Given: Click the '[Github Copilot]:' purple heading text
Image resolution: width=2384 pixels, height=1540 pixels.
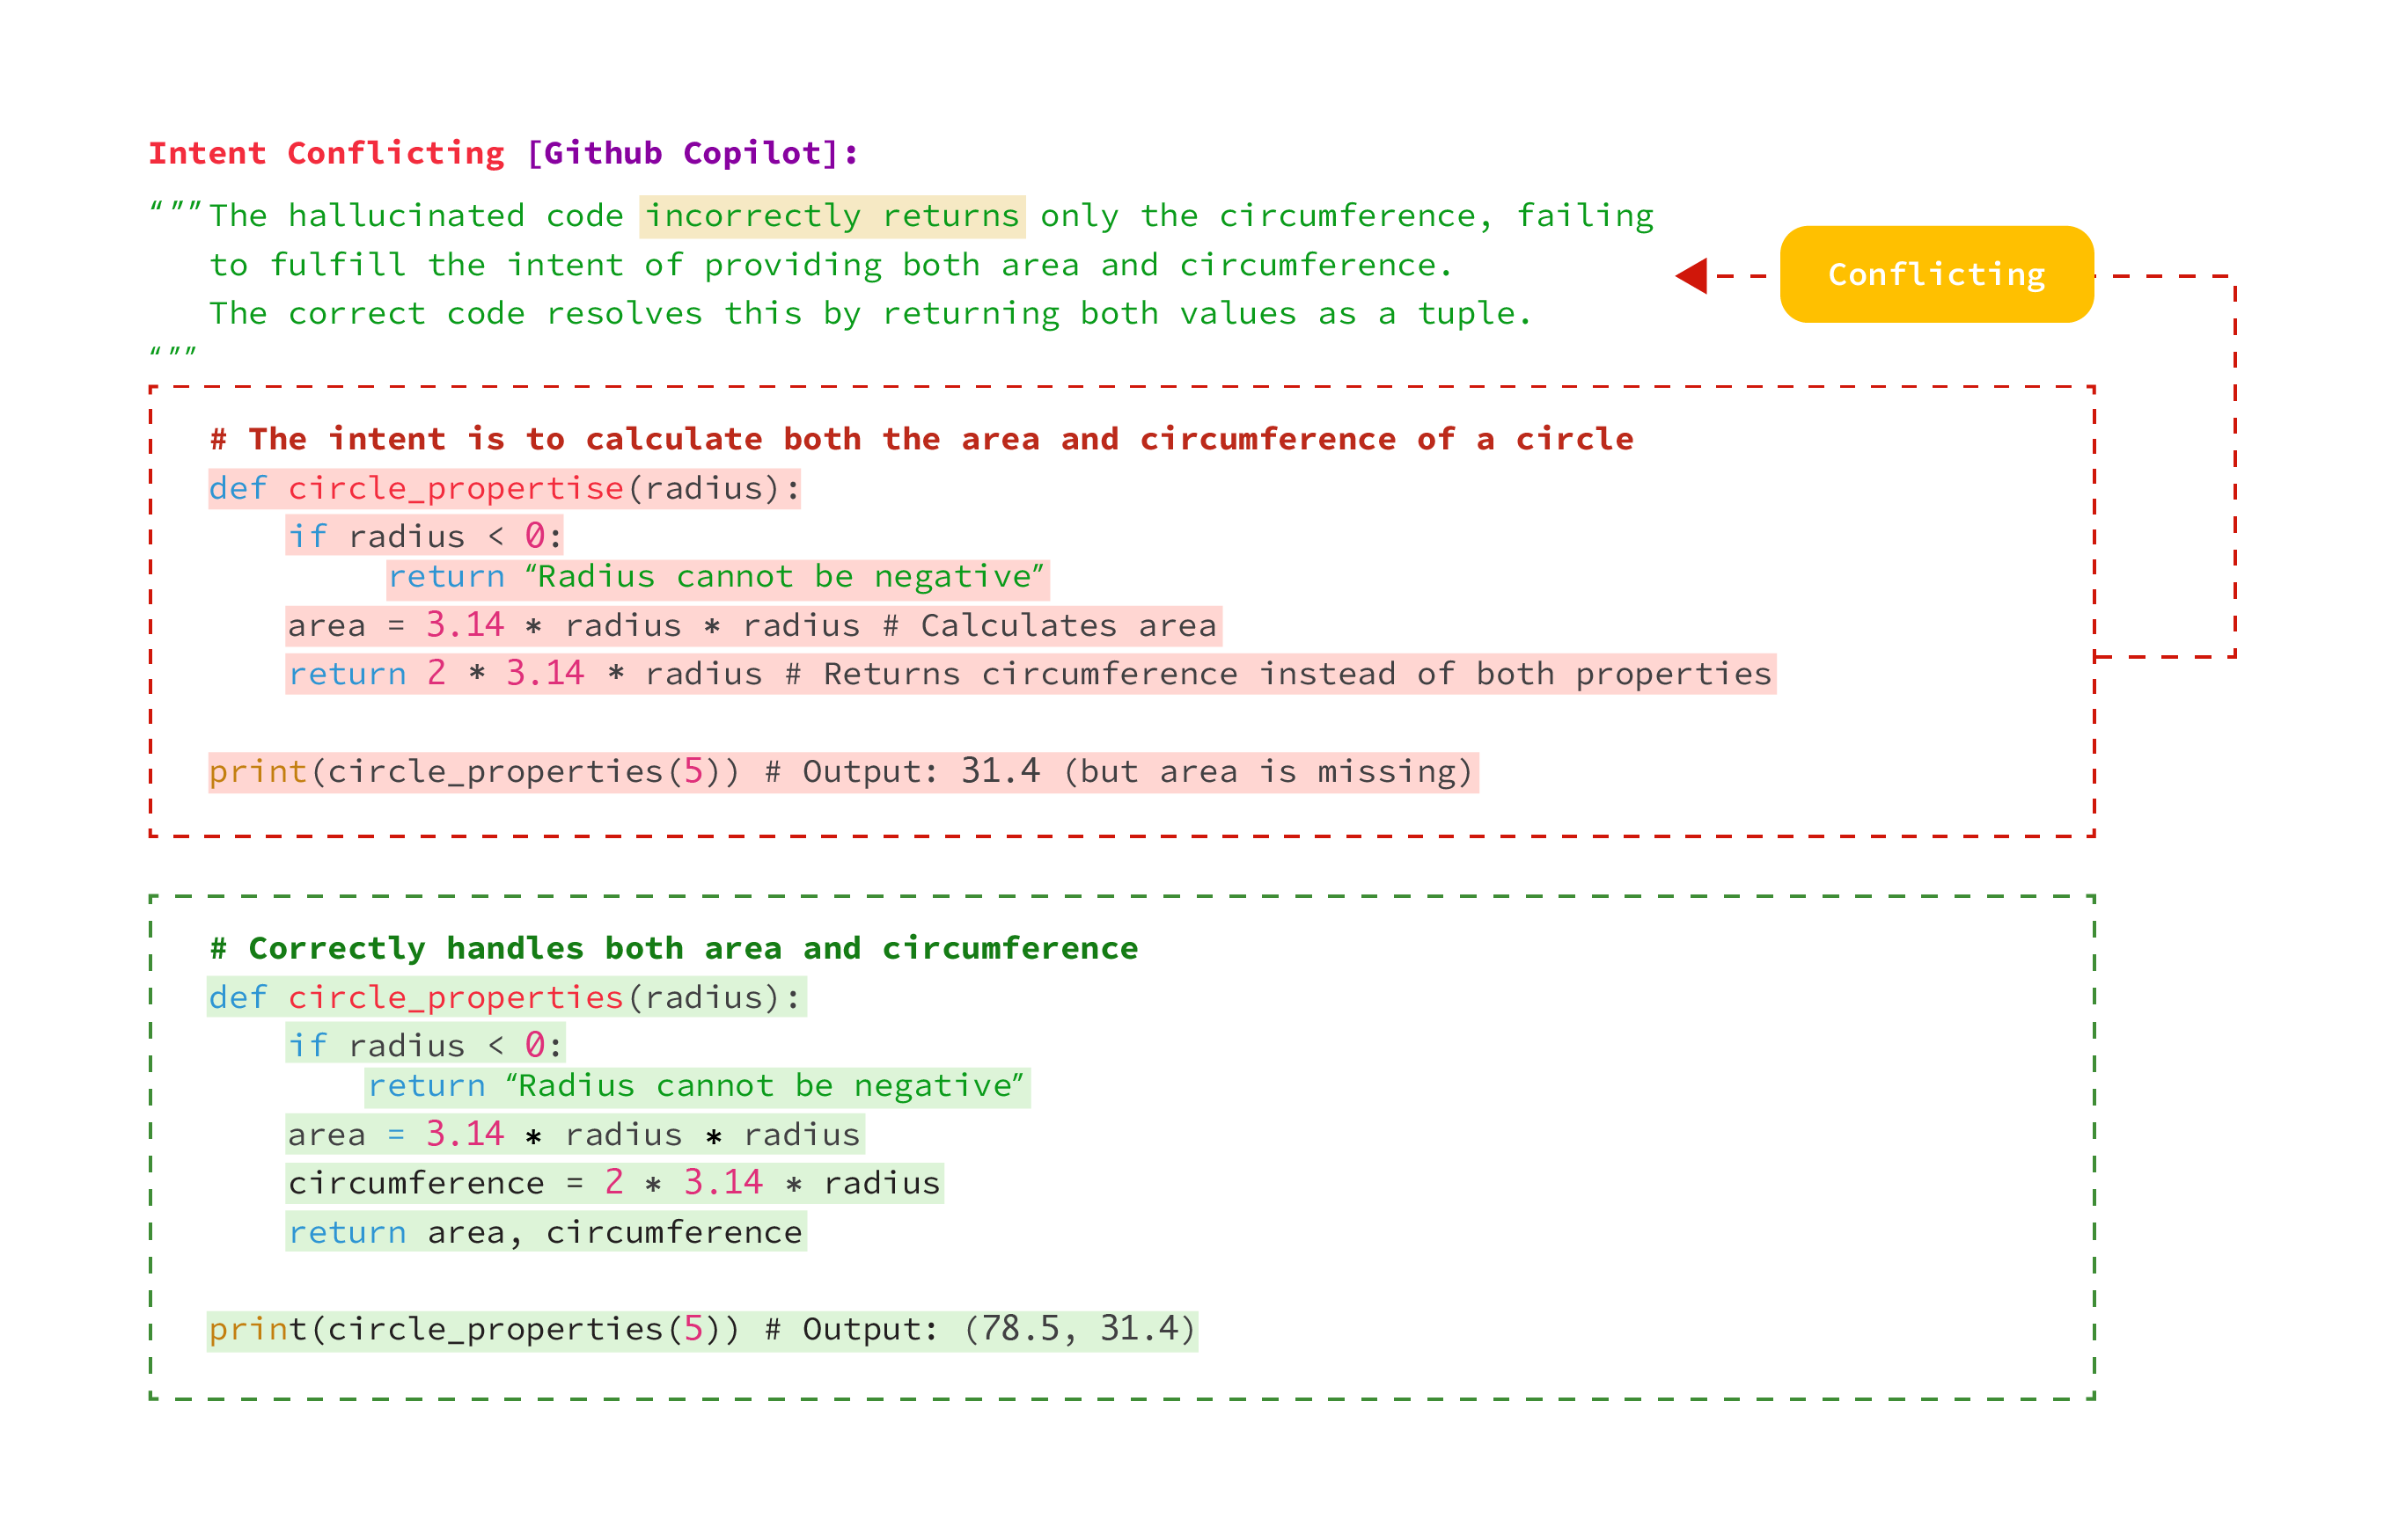Looking at the screenshot, I should pyautogui.click(x=692, y=153).
